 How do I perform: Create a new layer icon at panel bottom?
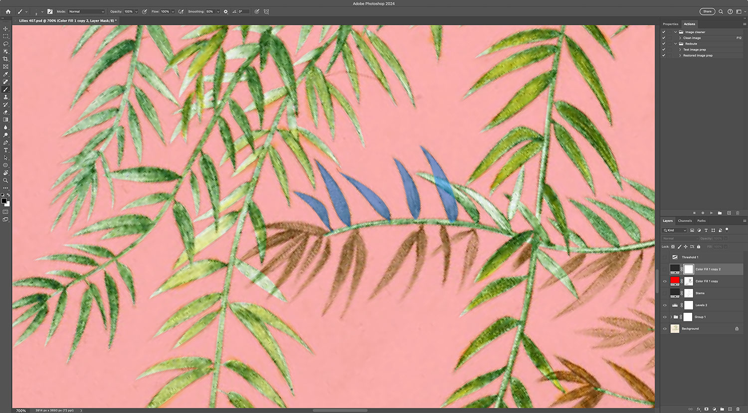730,409
